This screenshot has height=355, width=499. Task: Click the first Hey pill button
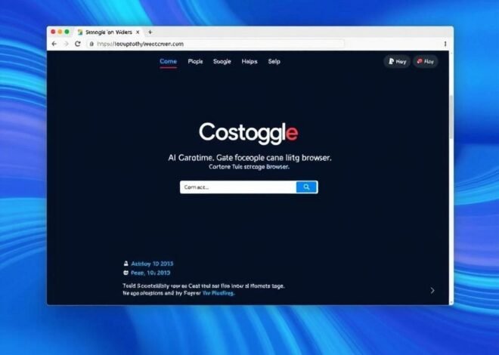pos(397,61)
